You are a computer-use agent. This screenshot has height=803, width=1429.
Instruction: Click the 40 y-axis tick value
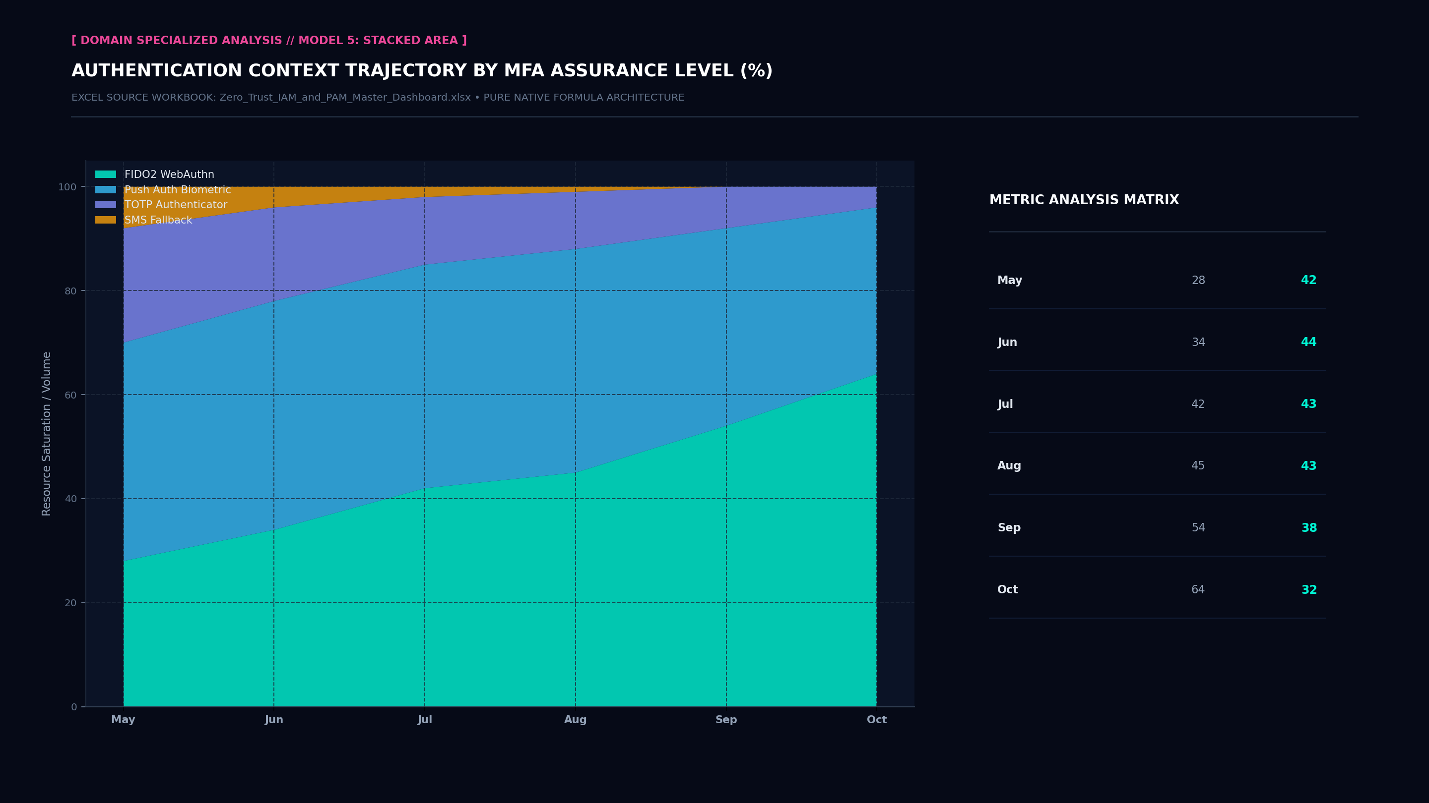pyautogui.click(x=70, y=499)
